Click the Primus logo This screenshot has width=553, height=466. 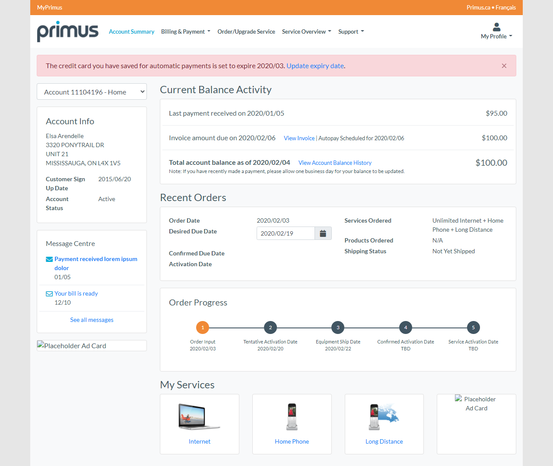click(x=68, y=31)
